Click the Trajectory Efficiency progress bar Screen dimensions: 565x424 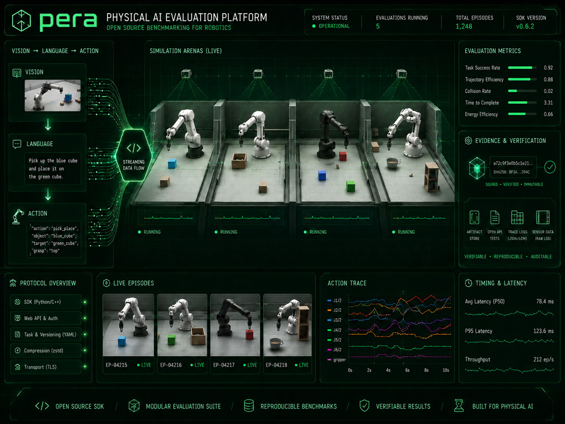tap(522, 80)
